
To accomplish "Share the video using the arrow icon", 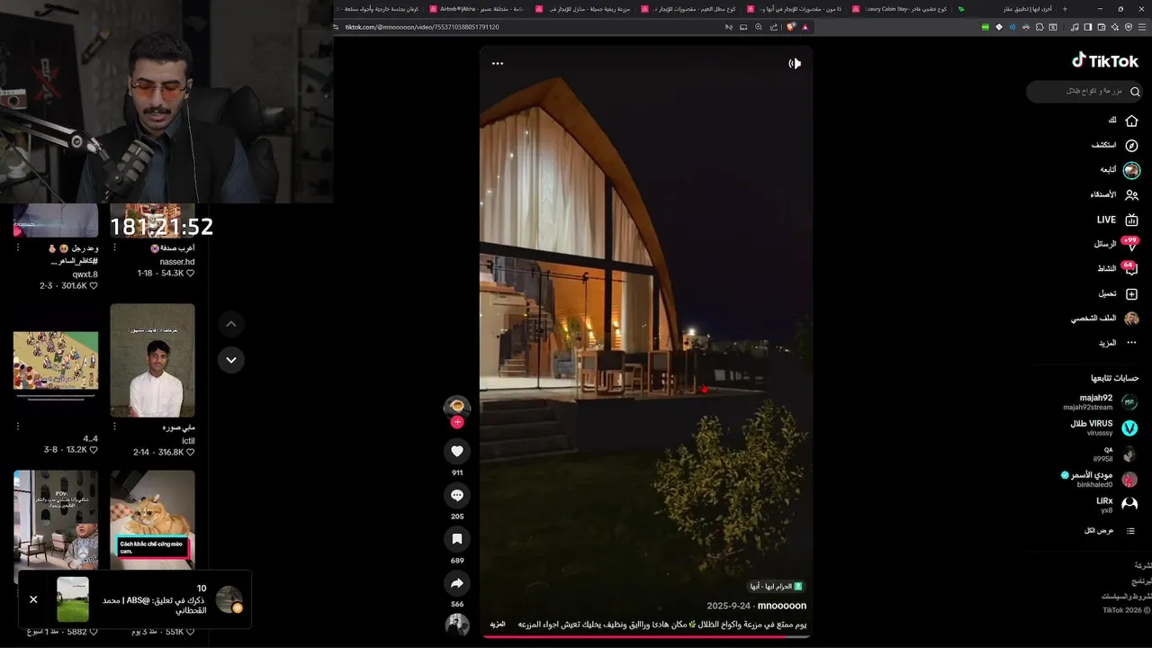I will [457, 583].
